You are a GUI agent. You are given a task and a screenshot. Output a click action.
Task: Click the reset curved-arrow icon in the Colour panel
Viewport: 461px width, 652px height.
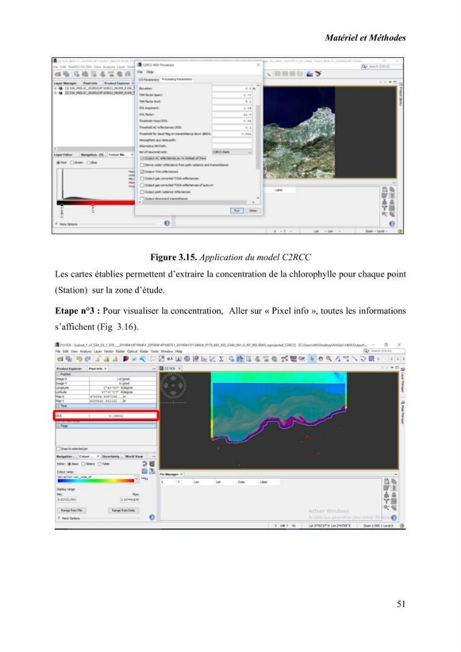144,464
